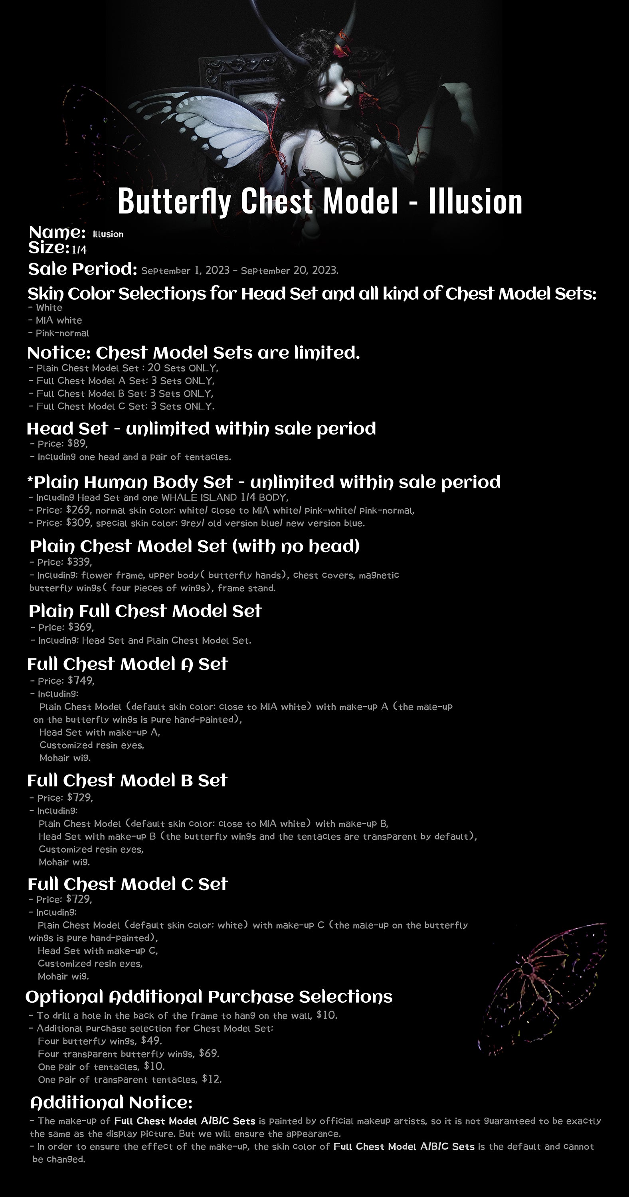Click the Notice: Chest Model Sets are limited heading
The width and height of the screenshot is (629, 1197).
click(x=194, y=353)
